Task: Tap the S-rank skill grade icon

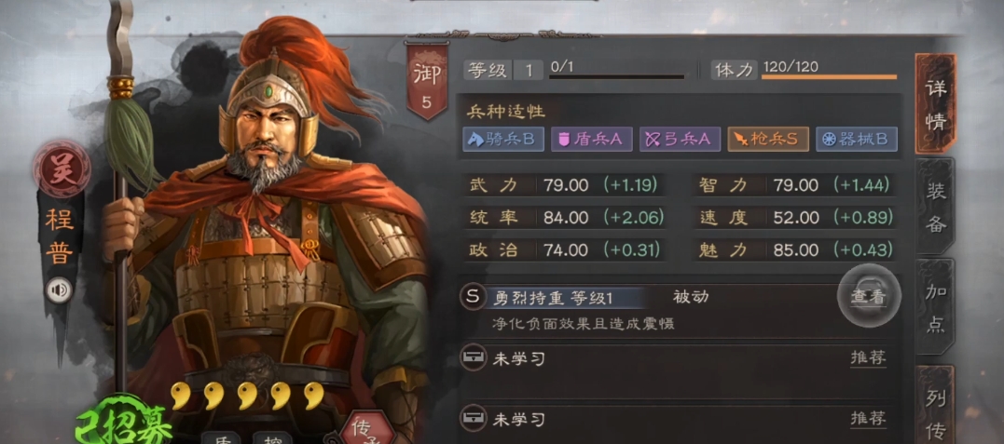Action: click(473, 297)
